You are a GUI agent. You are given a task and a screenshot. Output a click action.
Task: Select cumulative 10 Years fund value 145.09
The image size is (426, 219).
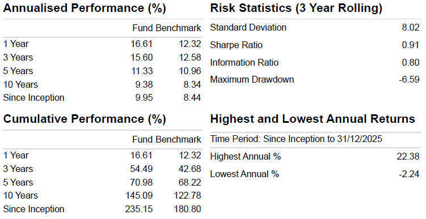139,195
